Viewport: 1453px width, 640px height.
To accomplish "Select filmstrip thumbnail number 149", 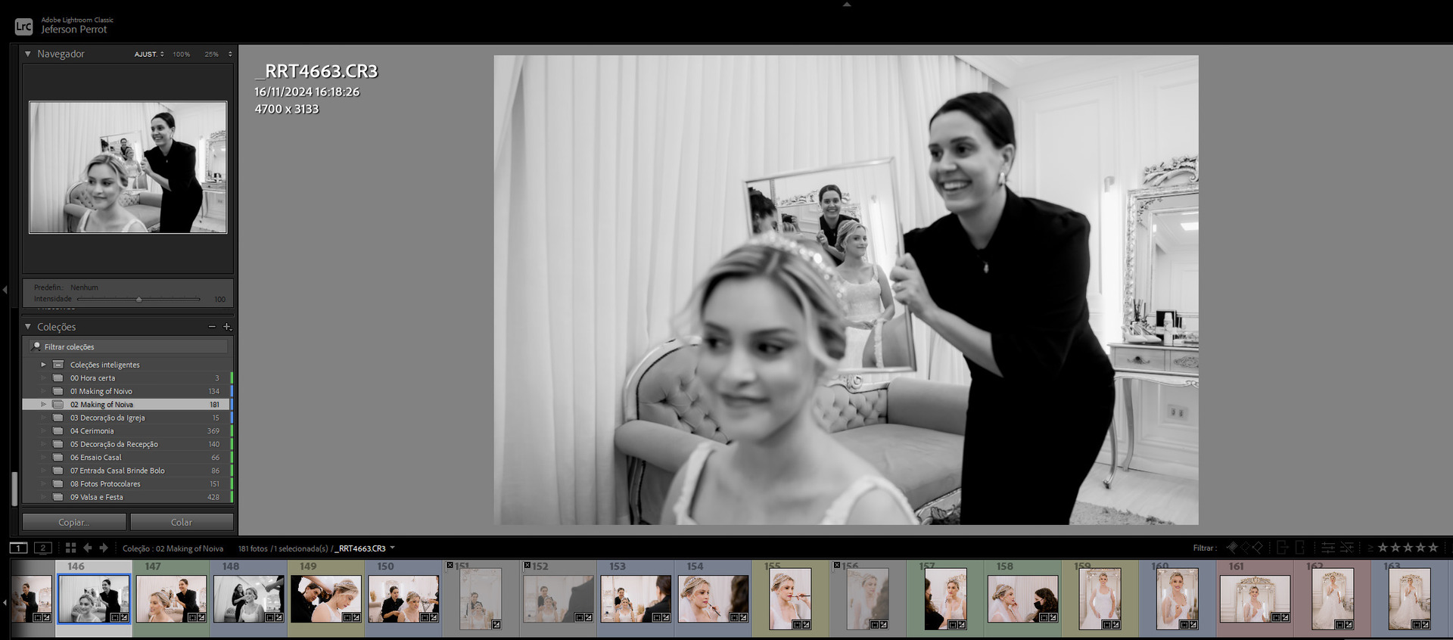I will click(326, 598).
